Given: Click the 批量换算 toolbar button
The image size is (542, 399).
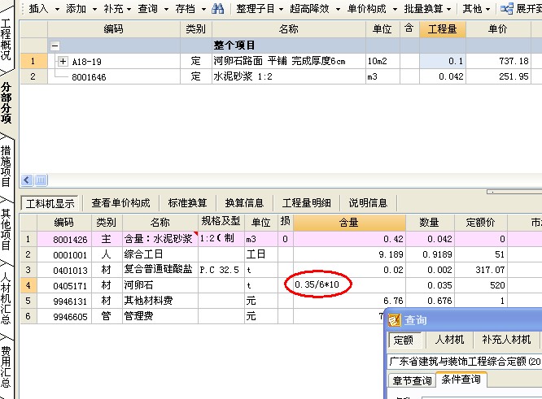Looking at the screenshot, I should (424, 9).
